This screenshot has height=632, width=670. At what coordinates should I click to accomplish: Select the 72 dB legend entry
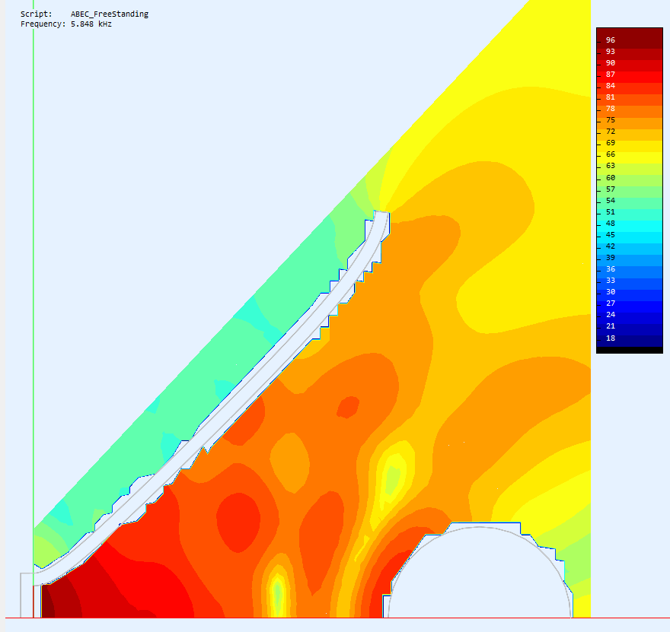coord(610,132)
